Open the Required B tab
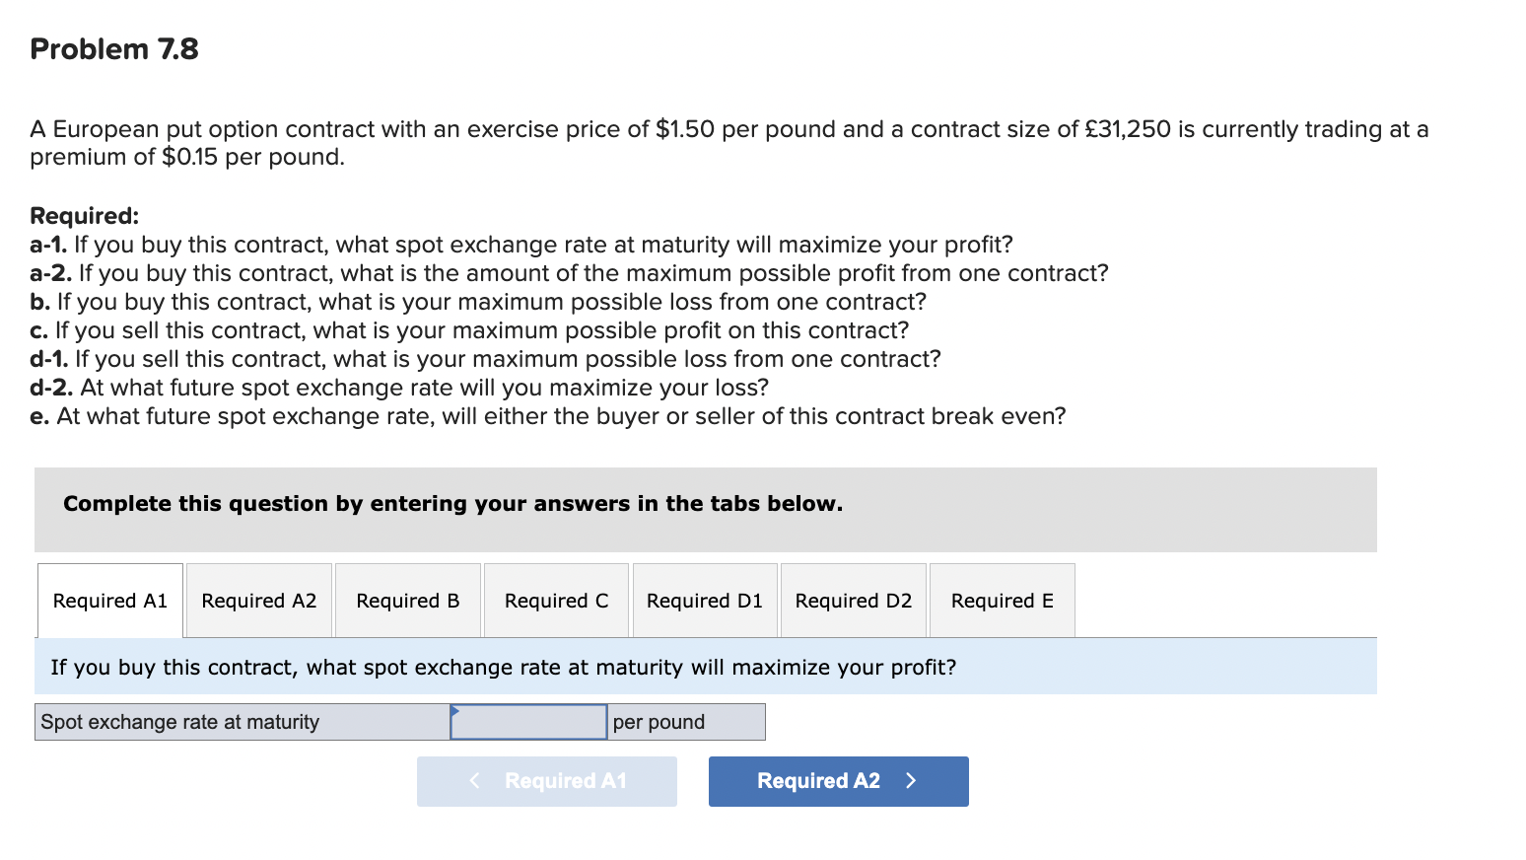The image size is (1526, 860). pyautogui.click(x=407, y=600)
